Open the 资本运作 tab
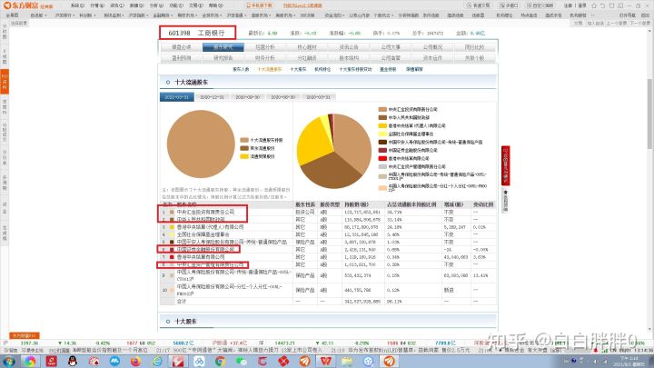 432,58
